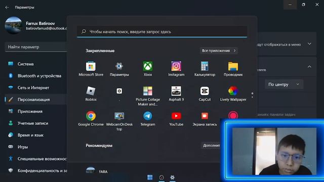Show all apps via Все приложения
The image size is (324, 182).
(219, 51)
